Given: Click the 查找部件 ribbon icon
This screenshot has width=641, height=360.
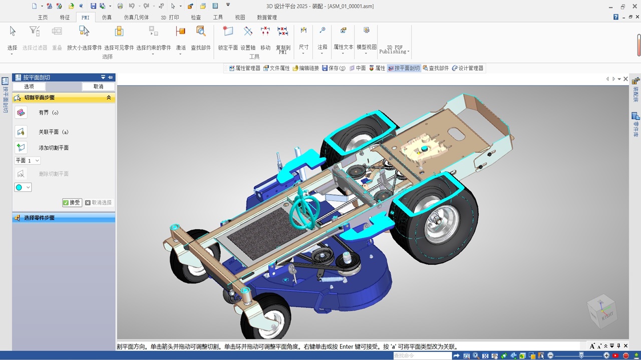Looking at the screenshot, I should point(200,32).
